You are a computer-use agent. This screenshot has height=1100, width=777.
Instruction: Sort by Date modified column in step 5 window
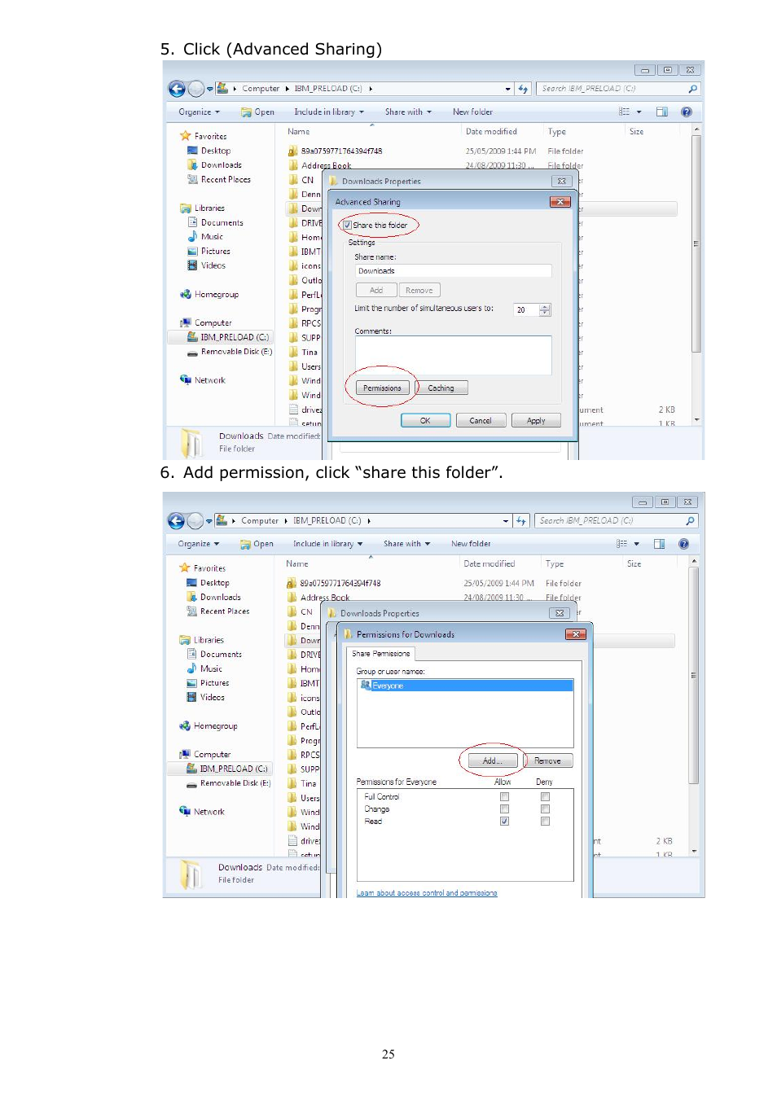point(491,132)
